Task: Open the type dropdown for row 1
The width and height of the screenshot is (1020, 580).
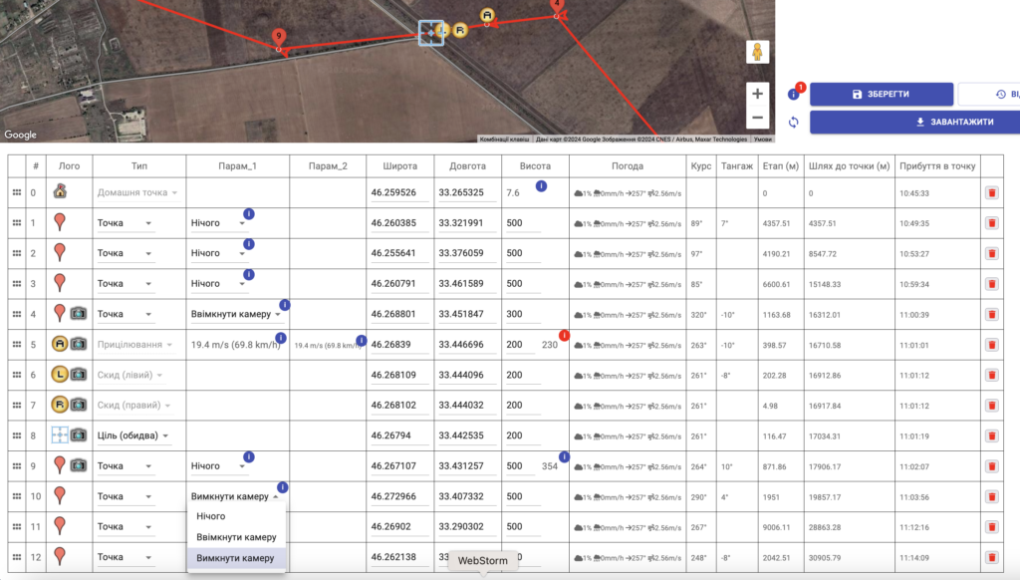Action: point(125,224)
